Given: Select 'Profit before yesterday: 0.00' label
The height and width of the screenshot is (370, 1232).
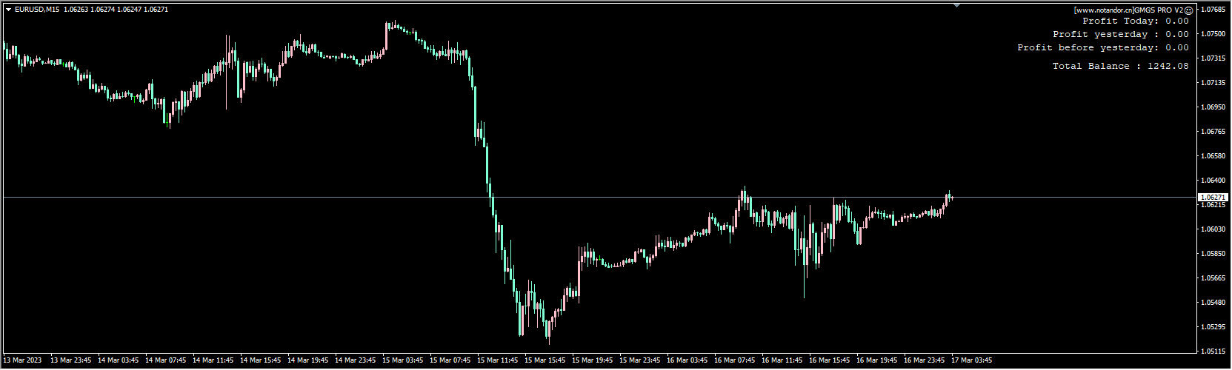Looking at the screenshot, I should (x=1103, y=48).
